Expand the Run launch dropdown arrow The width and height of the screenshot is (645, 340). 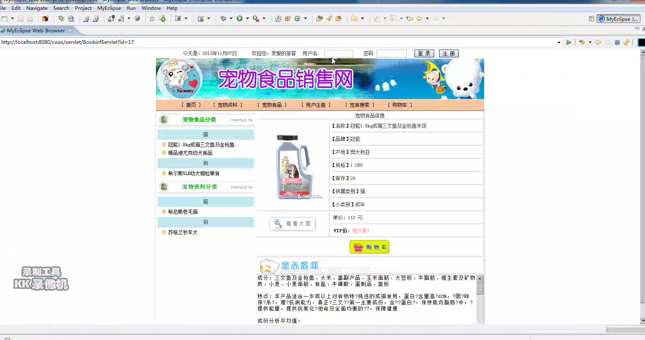click(247, 18)
